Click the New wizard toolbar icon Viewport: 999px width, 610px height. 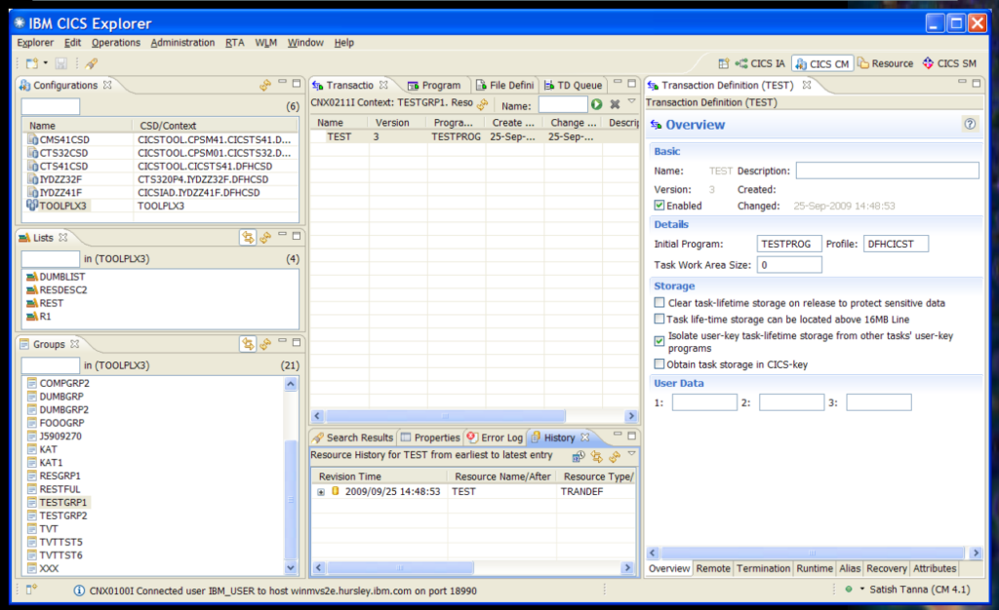(x=31, y=63)
